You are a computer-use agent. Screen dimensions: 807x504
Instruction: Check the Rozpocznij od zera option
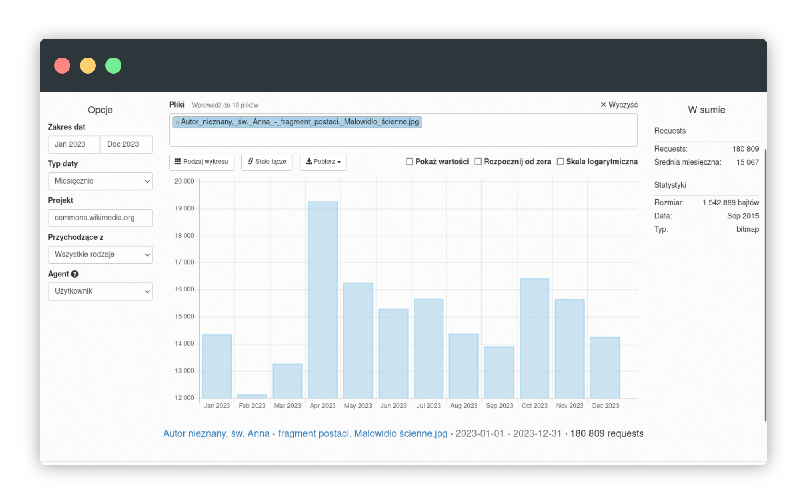coord(478,161)
